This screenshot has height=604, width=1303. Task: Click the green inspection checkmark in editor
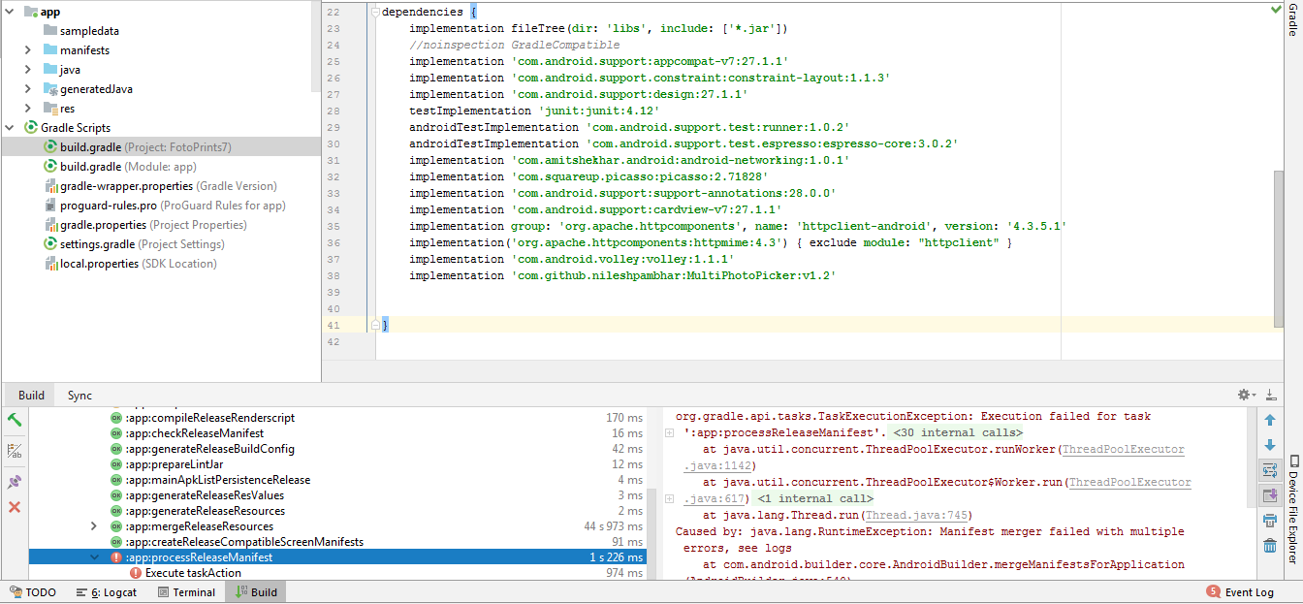pos(1277,10)
